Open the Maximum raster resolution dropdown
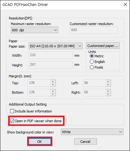 tap(35, 30)
